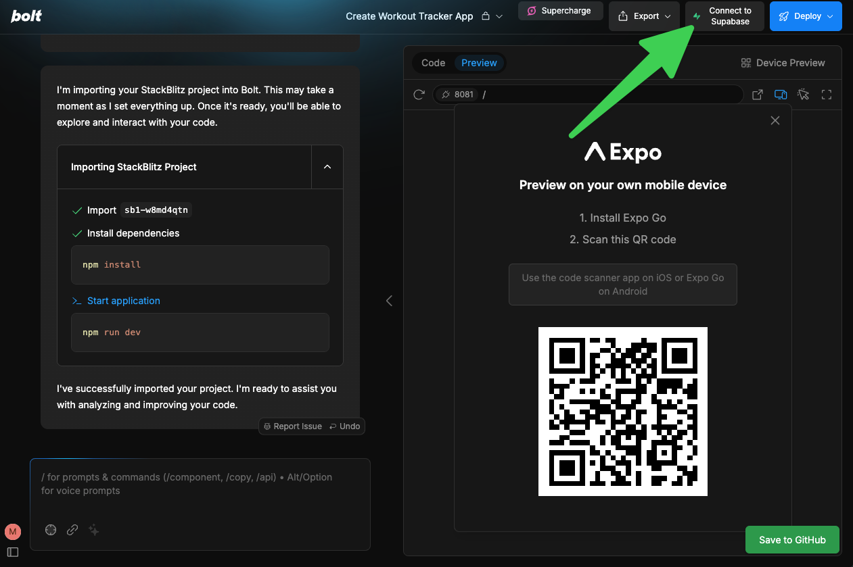Click the Supabase lightning bolt icon
The image size is (853, 567).
point(697,16)
